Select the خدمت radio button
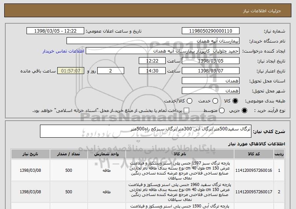 click(x=215, y=101)
